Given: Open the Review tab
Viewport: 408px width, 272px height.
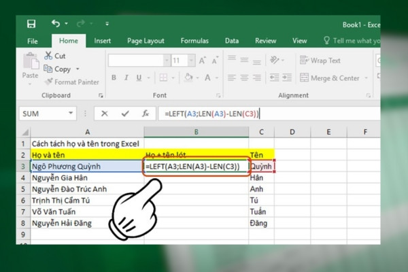Looking at the screenshot, I should [265, 41].
